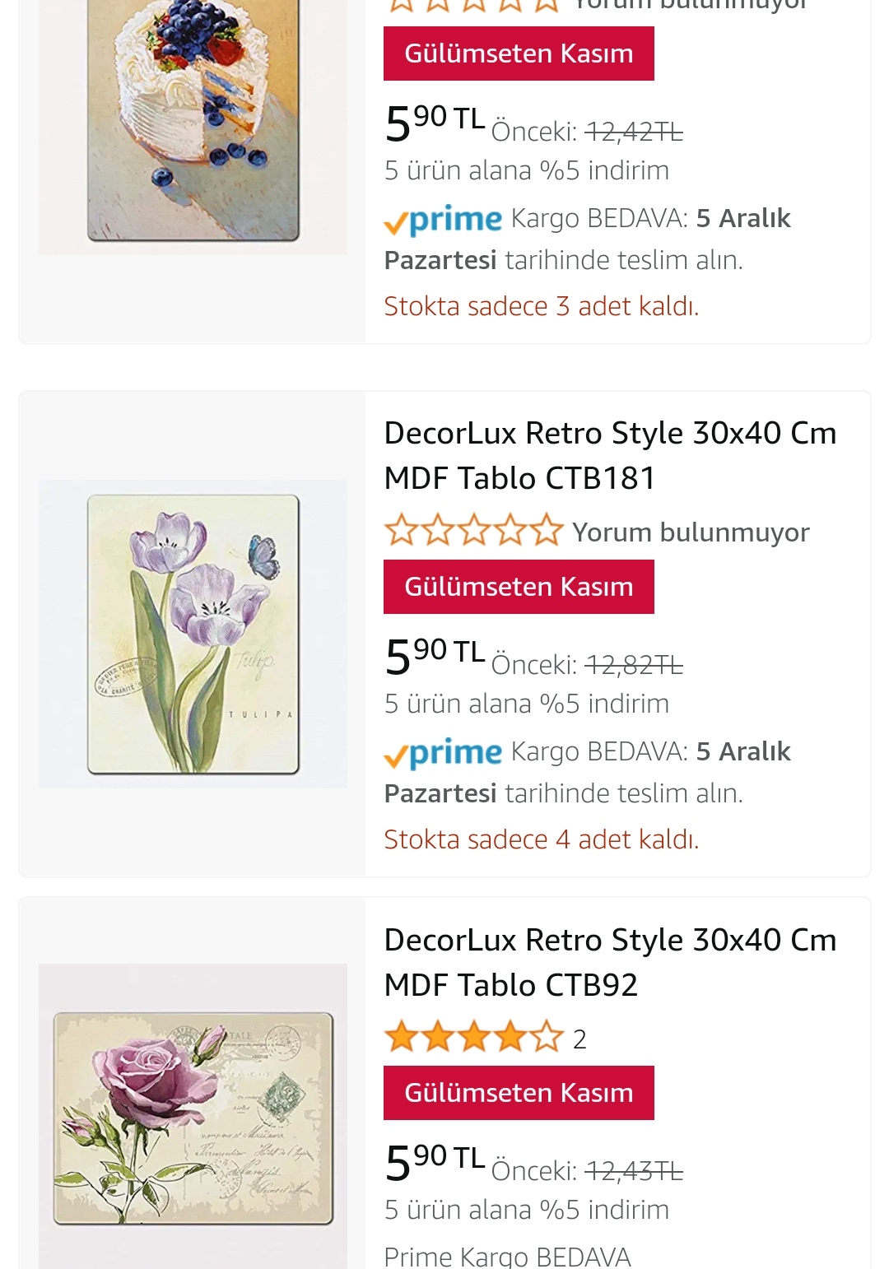This screenshot has height=1269, width=889.
Task: Click the 5,90 TL price of CTB181
Action: [x=435, y=656]
